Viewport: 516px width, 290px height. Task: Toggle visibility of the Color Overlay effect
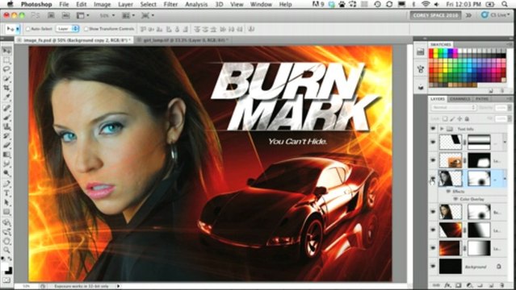(455, 199)
